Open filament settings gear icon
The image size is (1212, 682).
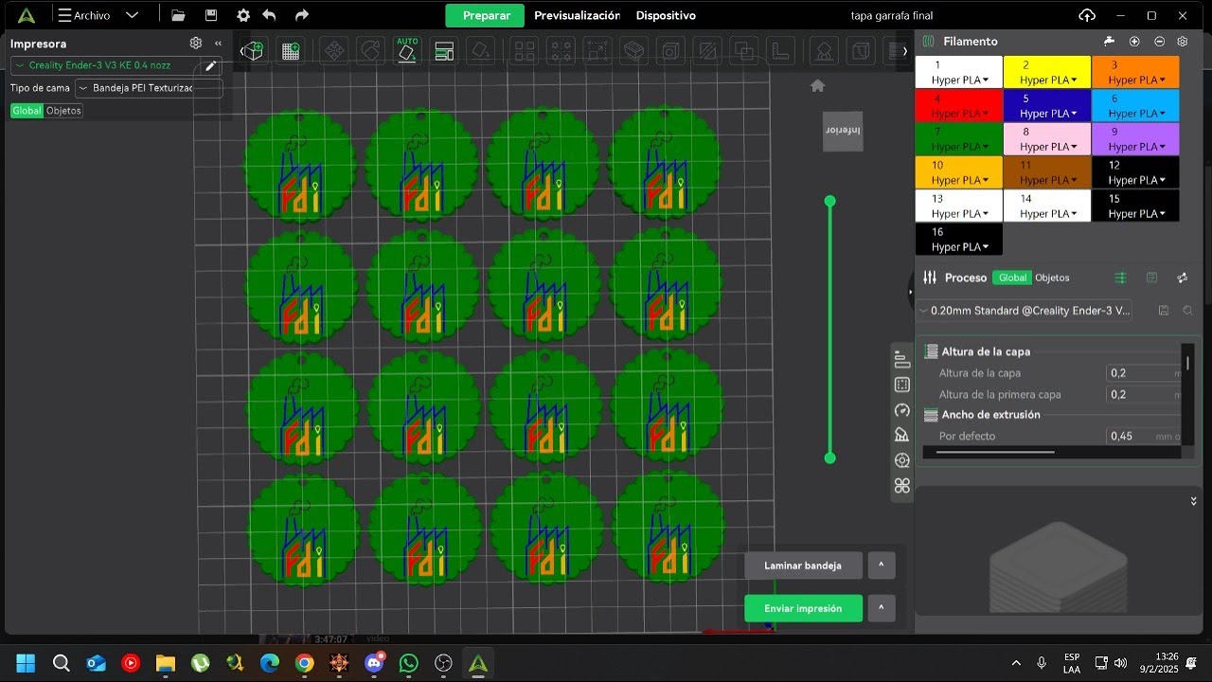tap(1183, 42)
